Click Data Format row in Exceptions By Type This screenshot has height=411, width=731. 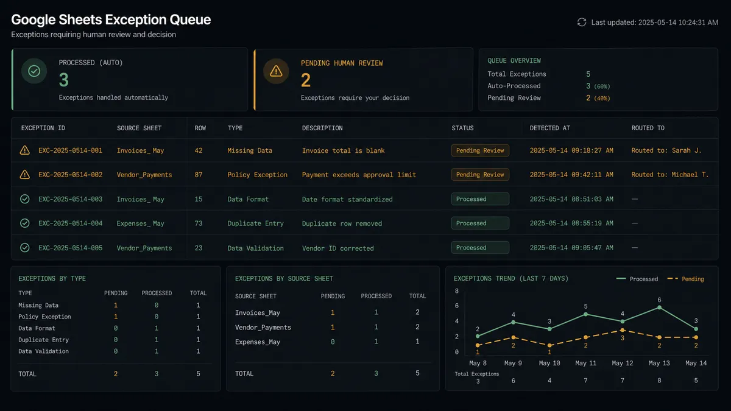tap(115, 328)
